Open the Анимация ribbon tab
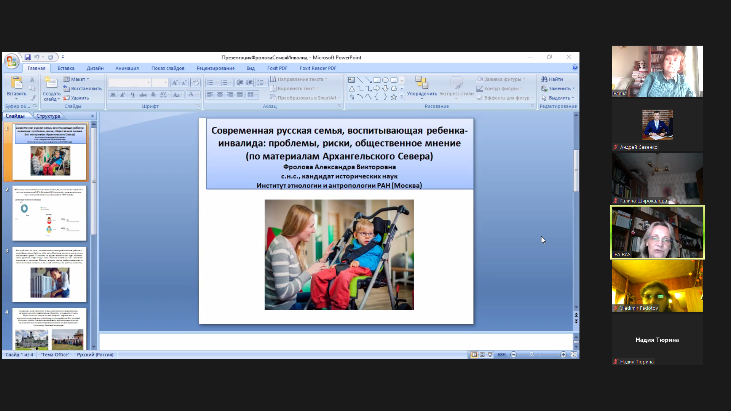Viewport: 731px width, 411px height. [x=127, y=68]
